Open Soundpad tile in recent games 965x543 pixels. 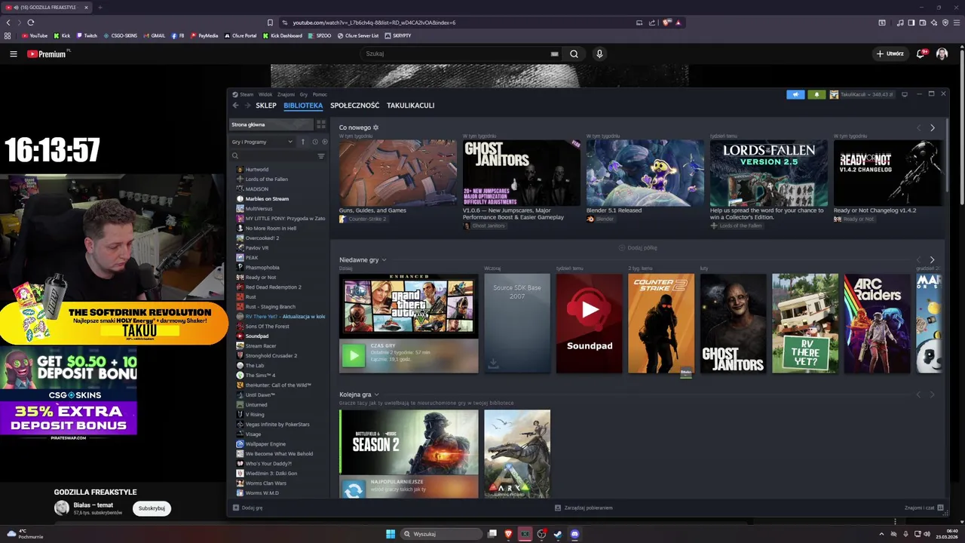[x=590, y=323]
